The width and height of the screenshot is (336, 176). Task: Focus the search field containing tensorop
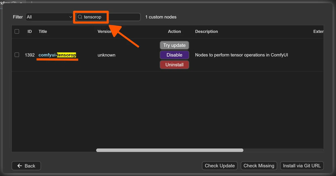108,17
